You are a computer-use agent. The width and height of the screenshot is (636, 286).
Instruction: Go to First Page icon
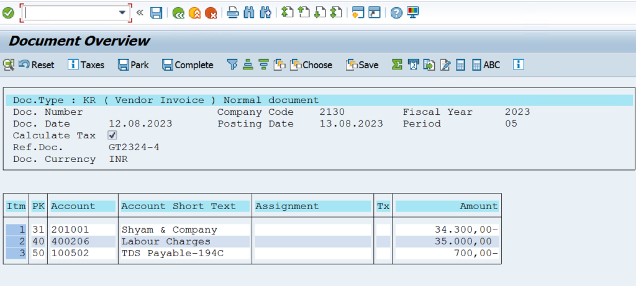tap(287, 12)
